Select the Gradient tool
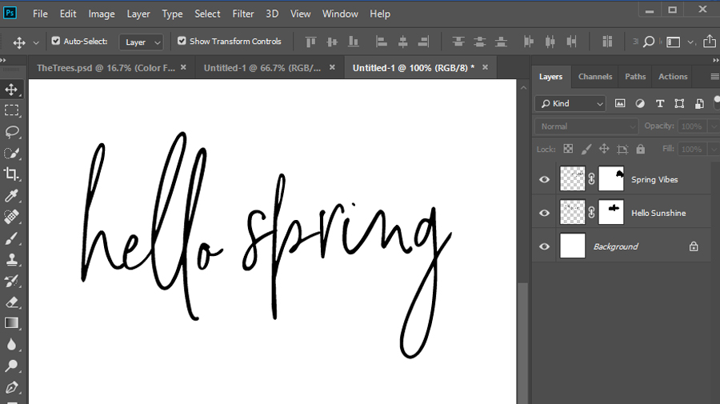The image size is (720, 404). [11, 323]
